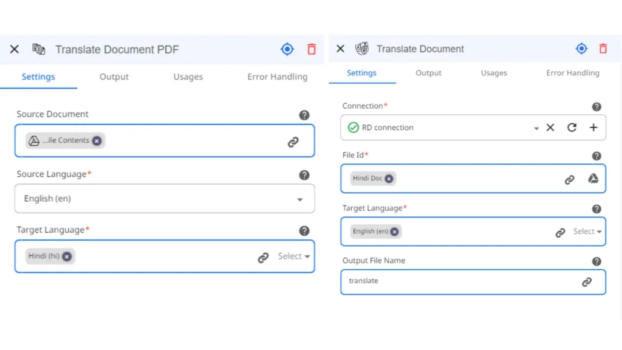
Task: Click the Google Drive icon in File Id field
Action: click(593, 179)
